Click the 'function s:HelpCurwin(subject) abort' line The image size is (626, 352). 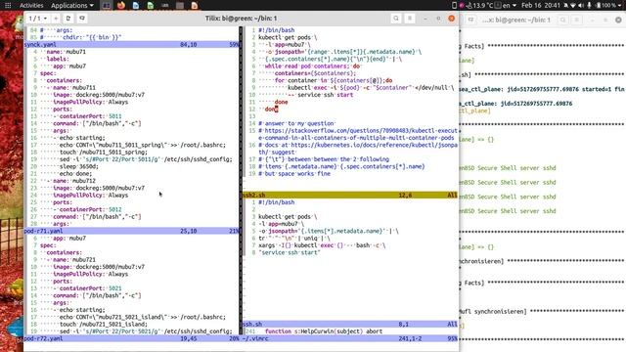coord(324,331)
